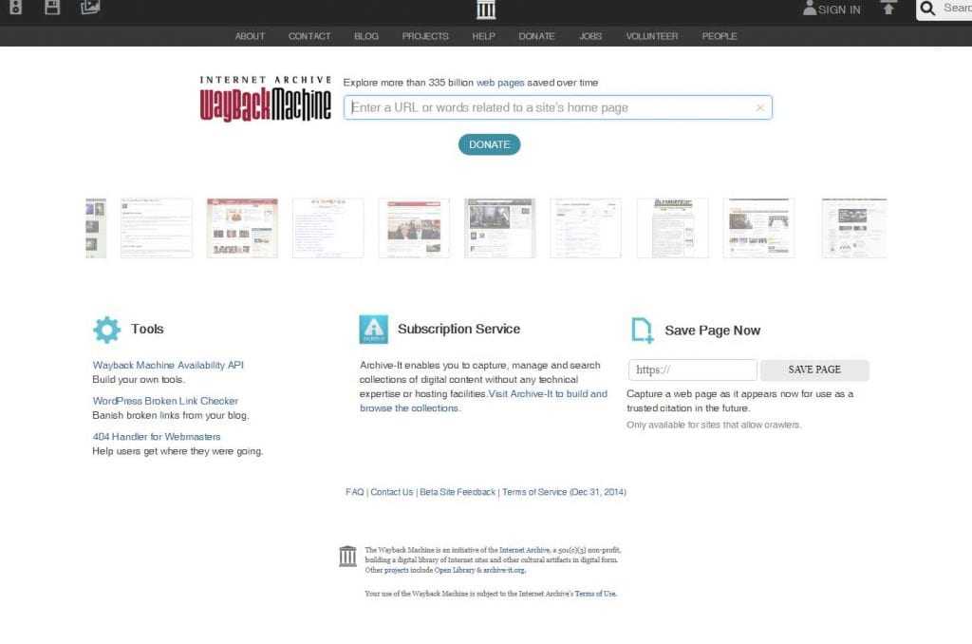Click the Internet Archive columns logo in top bar
This screenshot has height=644, width=972.
click(x=486, y=9)
